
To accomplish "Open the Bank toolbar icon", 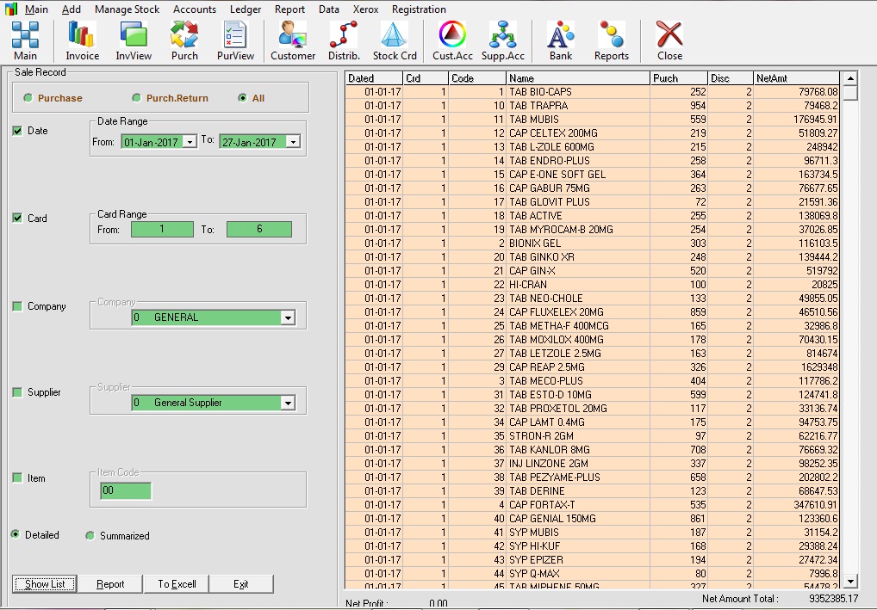I will 561,40.
